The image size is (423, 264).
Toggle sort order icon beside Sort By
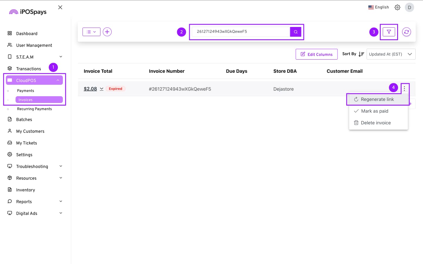tap(361, 54)
